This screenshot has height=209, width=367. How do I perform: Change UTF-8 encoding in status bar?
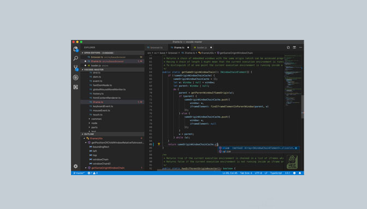click(x=258, y=173)
